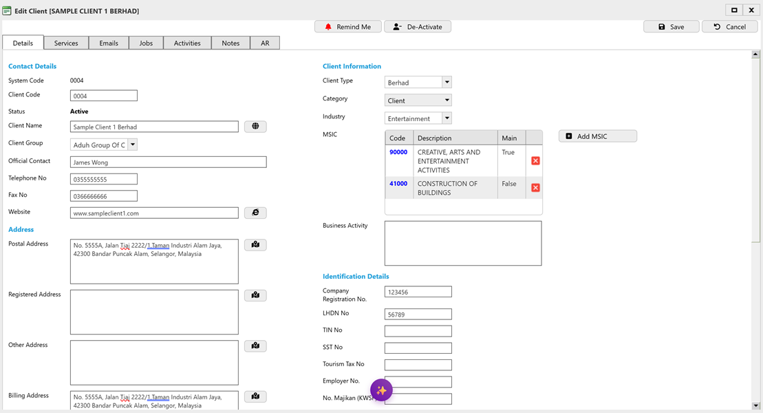Remove MSIC code 41000 using red X icon
Viewport: 763px width, 413px height.
pos(535,187)
